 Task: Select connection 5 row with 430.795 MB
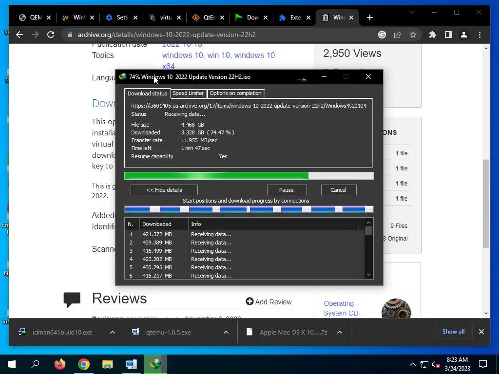coord(245,267)
